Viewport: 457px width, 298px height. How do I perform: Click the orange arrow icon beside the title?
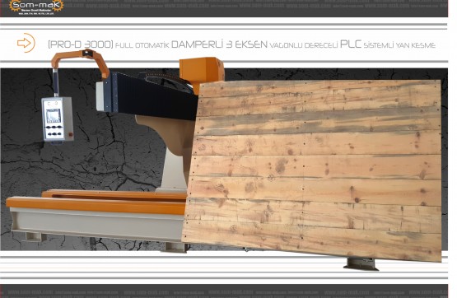pyautogui.click(x=26, y=43)
